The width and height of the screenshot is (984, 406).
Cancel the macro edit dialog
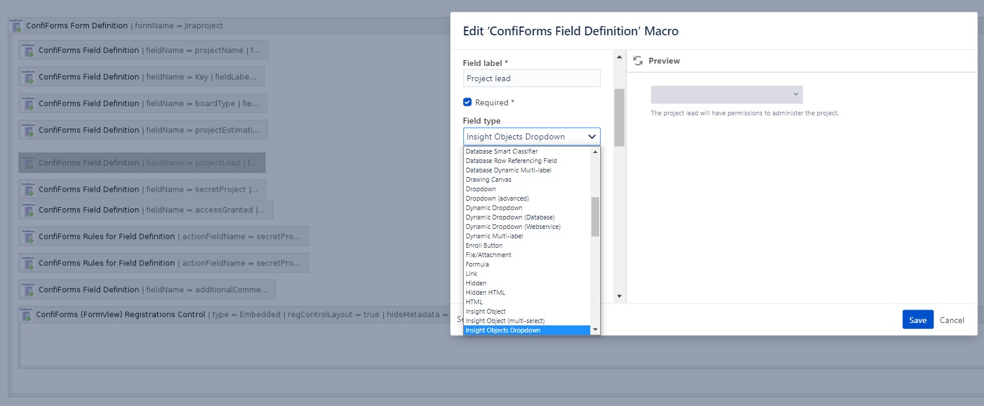tap(952, 320)
